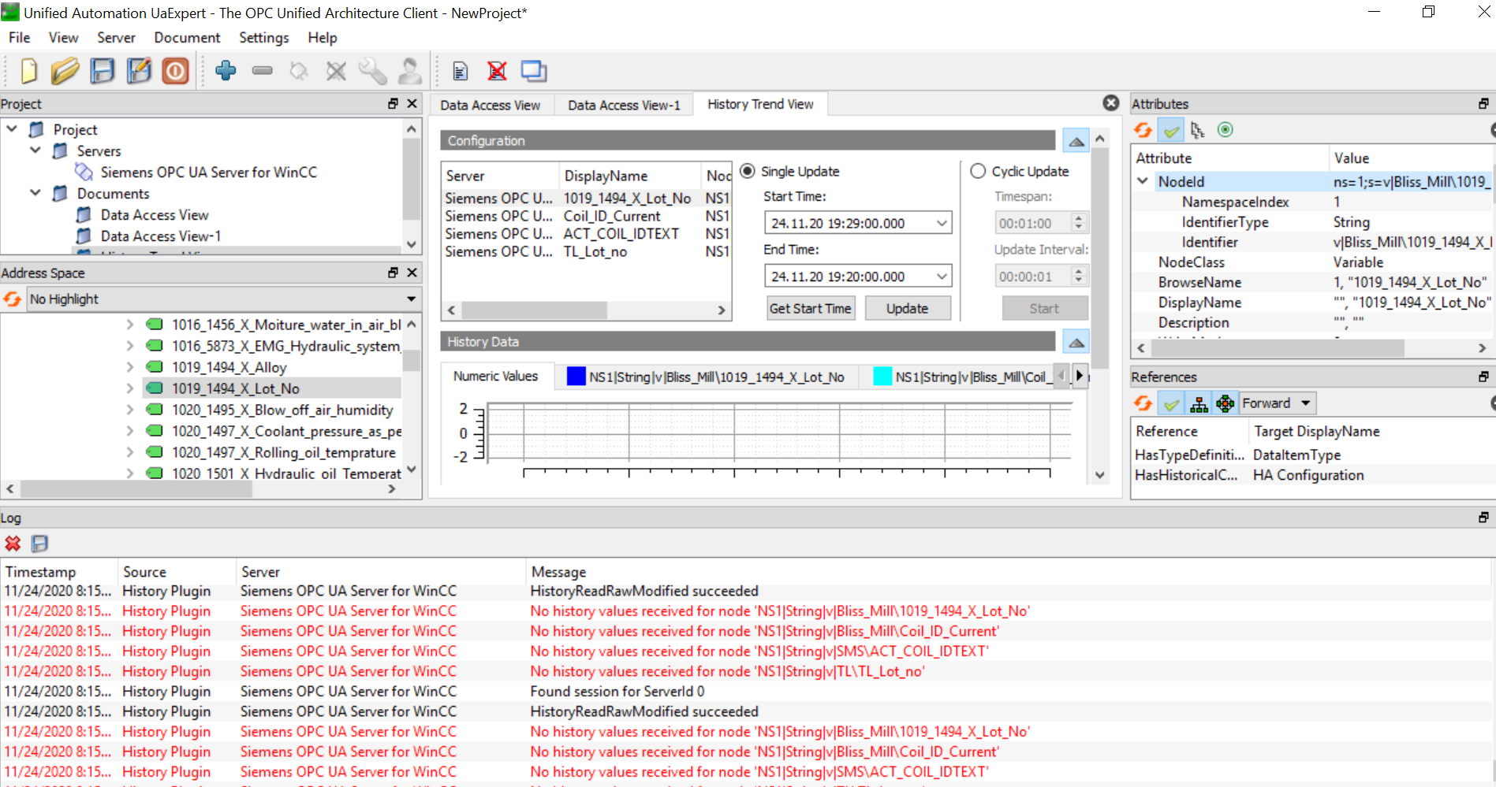
Task: Open the Document menu
Action: (187, 38)
